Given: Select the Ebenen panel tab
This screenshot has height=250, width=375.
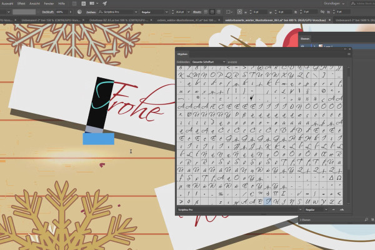Looking at the screenshot, I should coord(305,39).
